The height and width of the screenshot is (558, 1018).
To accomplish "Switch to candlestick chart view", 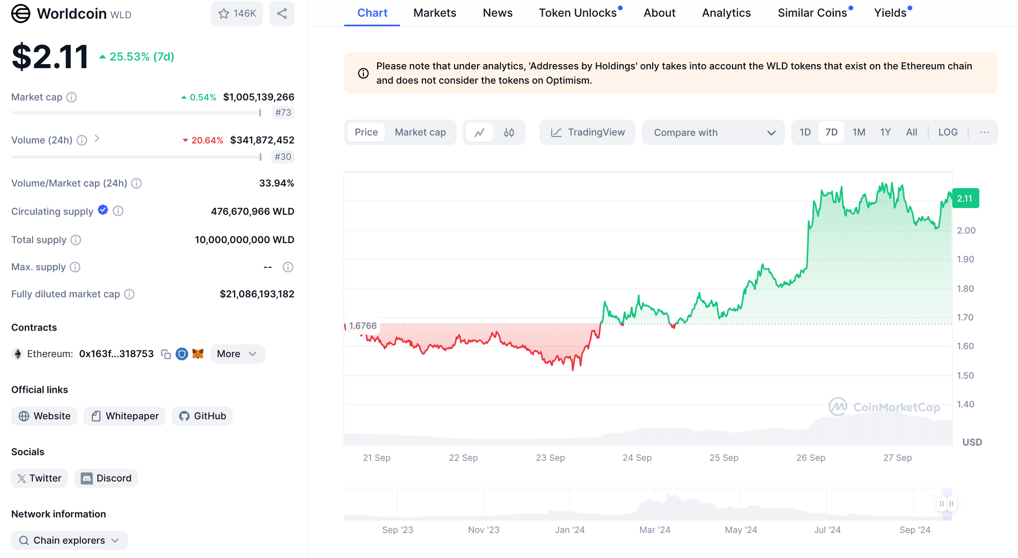I will click(x=509, y=133).
